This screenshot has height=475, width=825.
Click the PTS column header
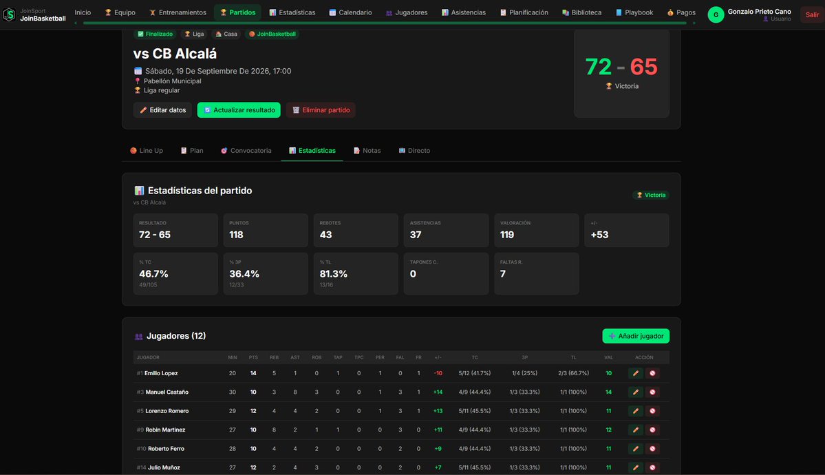[253, 357]
